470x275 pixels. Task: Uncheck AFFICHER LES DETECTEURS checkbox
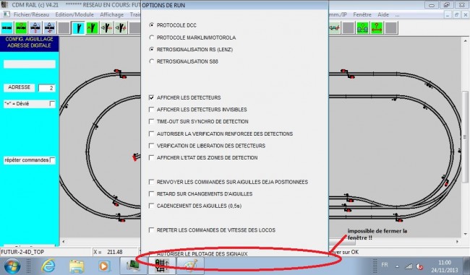click(x=151, y=97)
